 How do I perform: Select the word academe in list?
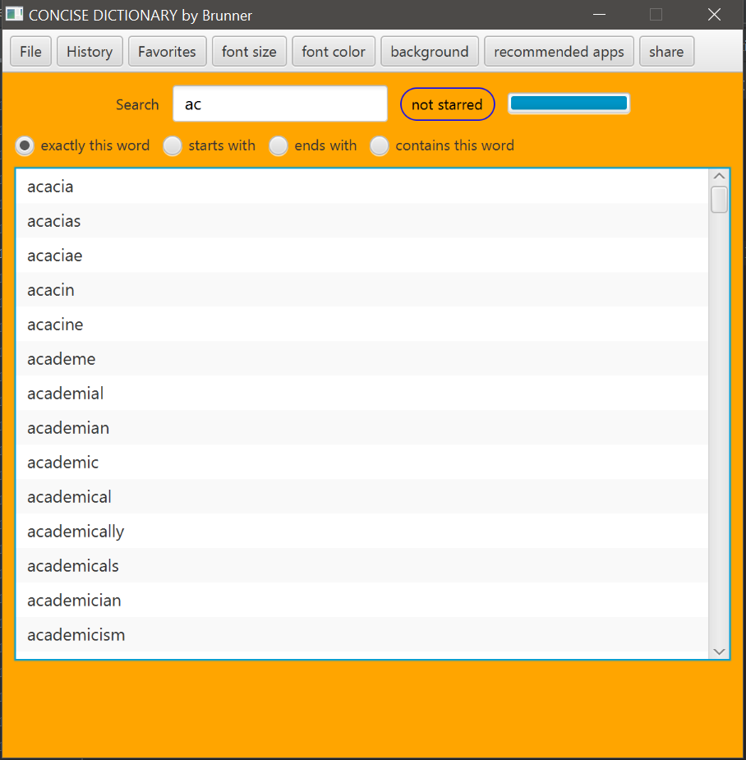click(362, 359)
